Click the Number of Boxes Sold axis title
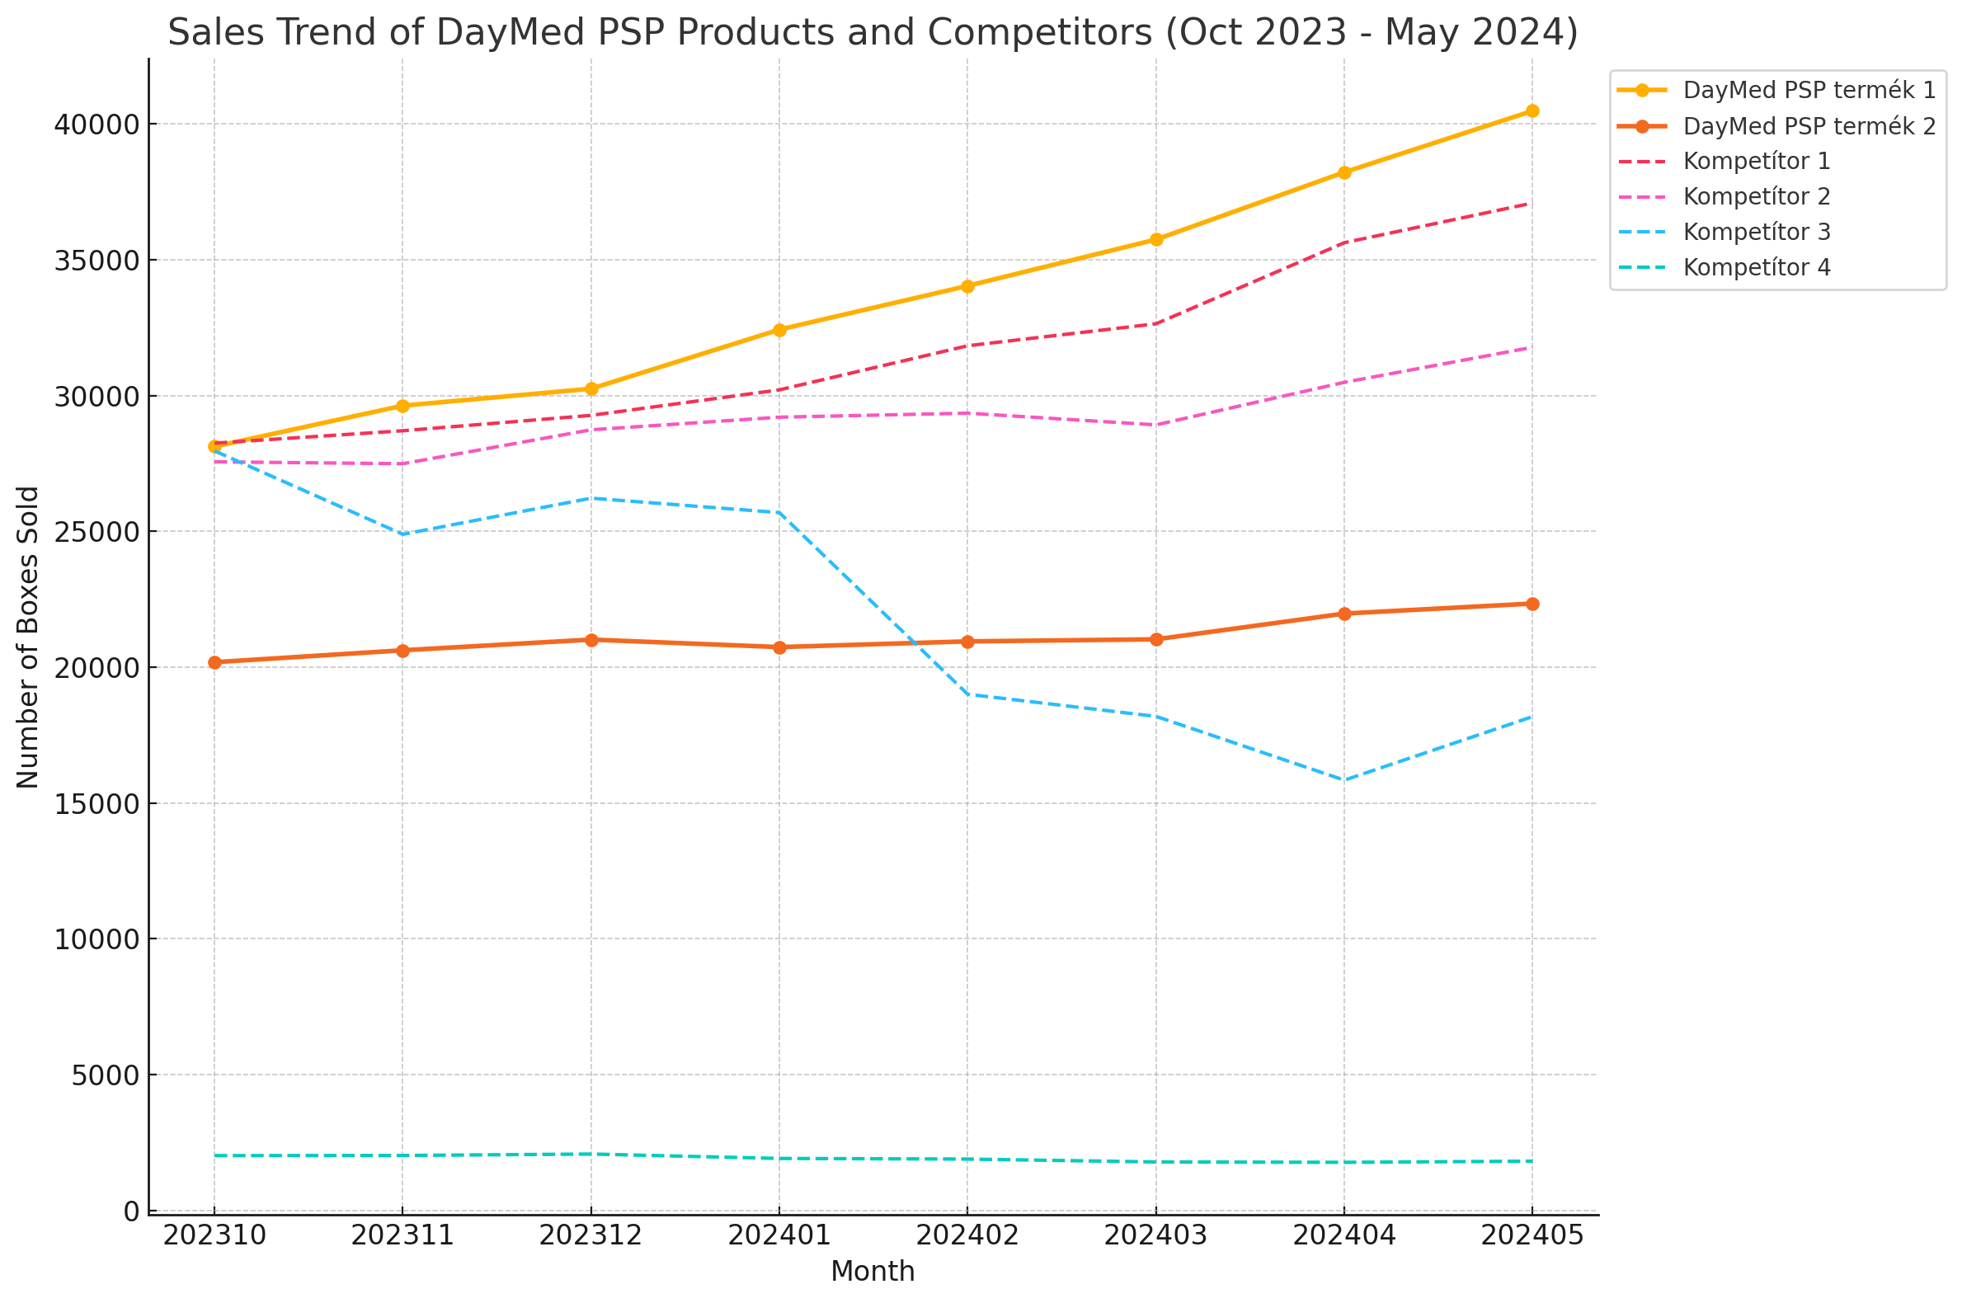Screen dimensions: 1962x1303 click(x=28, y=637)
